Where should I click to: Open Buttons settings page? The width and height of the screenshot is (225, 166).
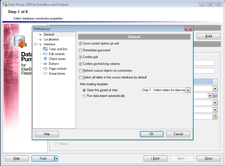[54, 64]
